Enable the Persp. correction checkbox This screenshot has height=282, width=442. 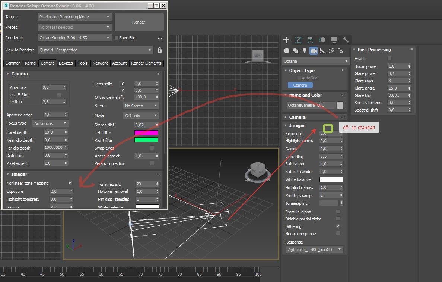(x=152, y=163)
